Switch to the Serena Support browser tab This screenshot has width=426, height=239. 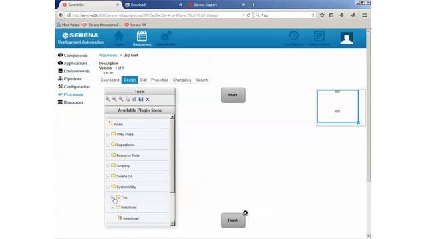point(216,5)
